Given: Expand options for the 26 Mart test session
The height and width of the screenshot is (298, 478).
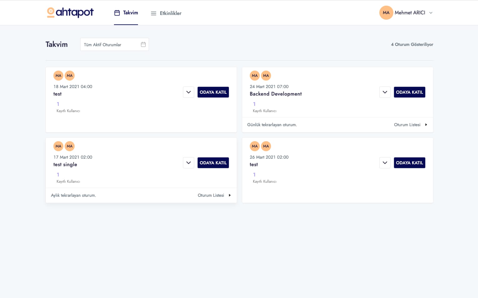Looking at the screenshot, I should [385, 163].
